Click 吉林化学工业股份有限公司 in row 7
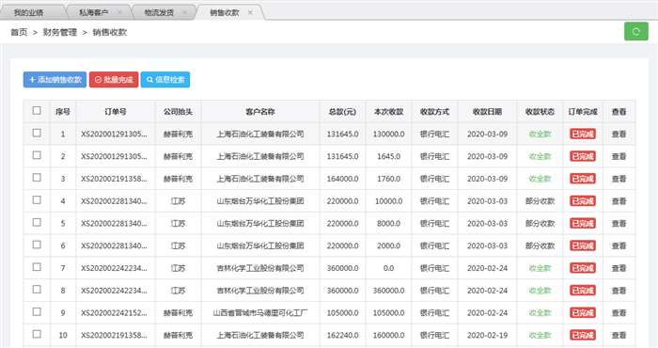Image resolution: width=658 pixels, height=348 pixels. coord(260,268)
